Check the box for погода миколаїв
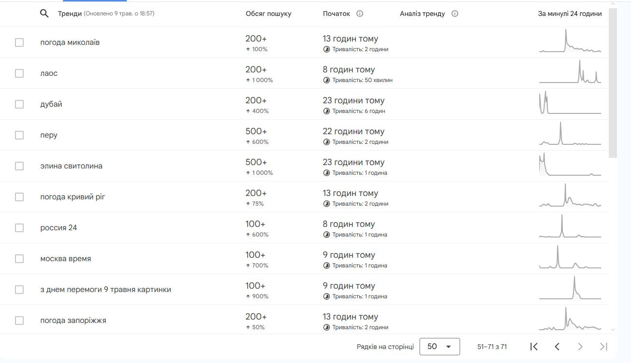The height and width of the screenshot is (363, 631). (x=19, y=42)
